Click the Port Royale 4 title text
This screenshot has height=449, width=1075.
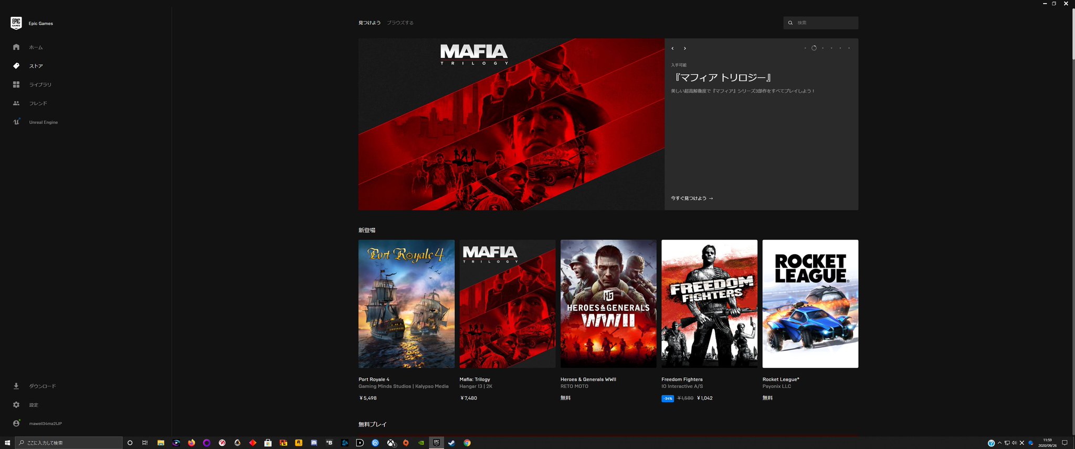[x=374, y=379]
